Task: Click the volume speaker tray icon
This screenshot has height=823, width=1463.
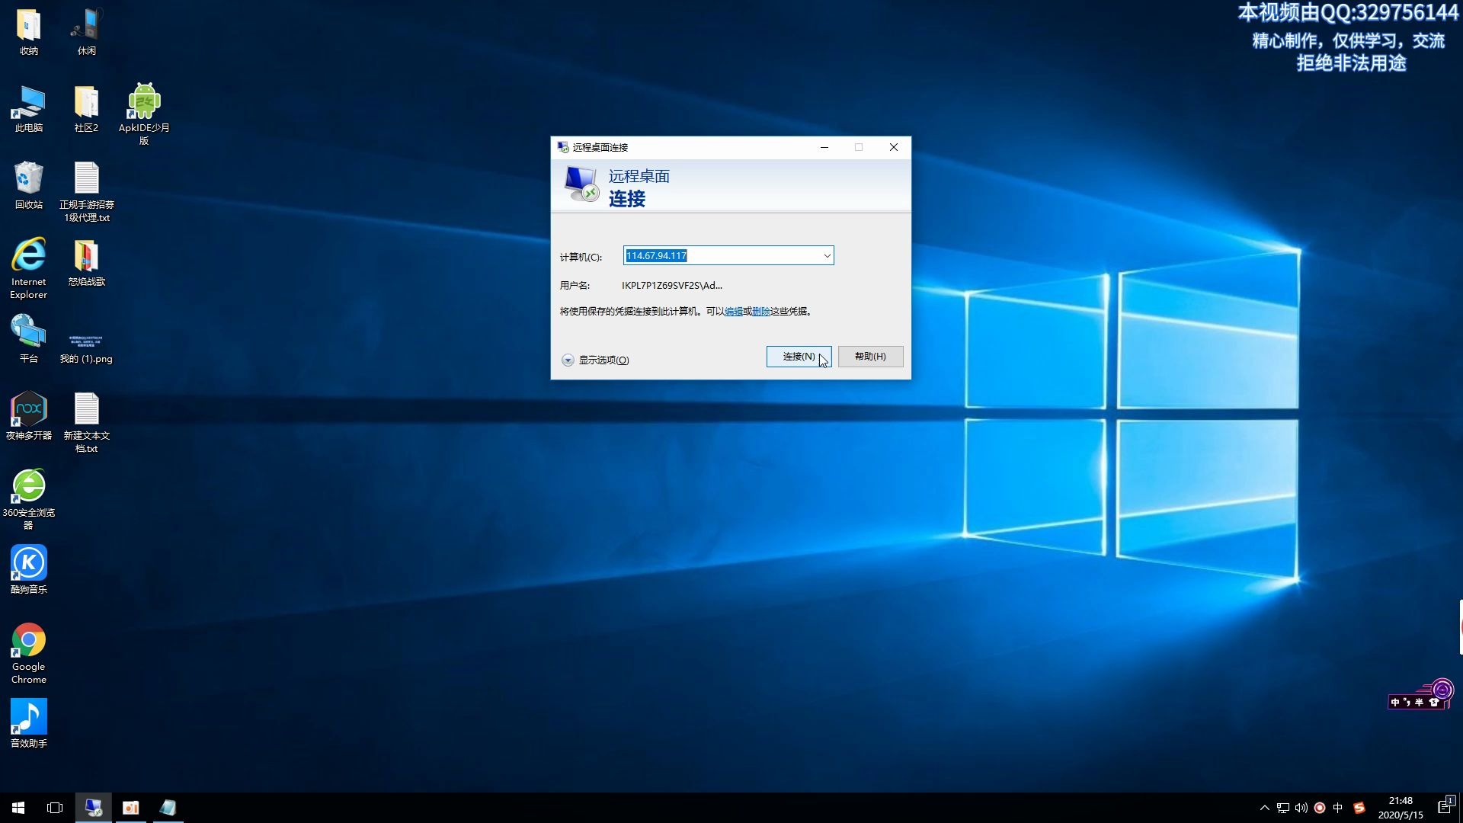Action: tap(1301, 808)
